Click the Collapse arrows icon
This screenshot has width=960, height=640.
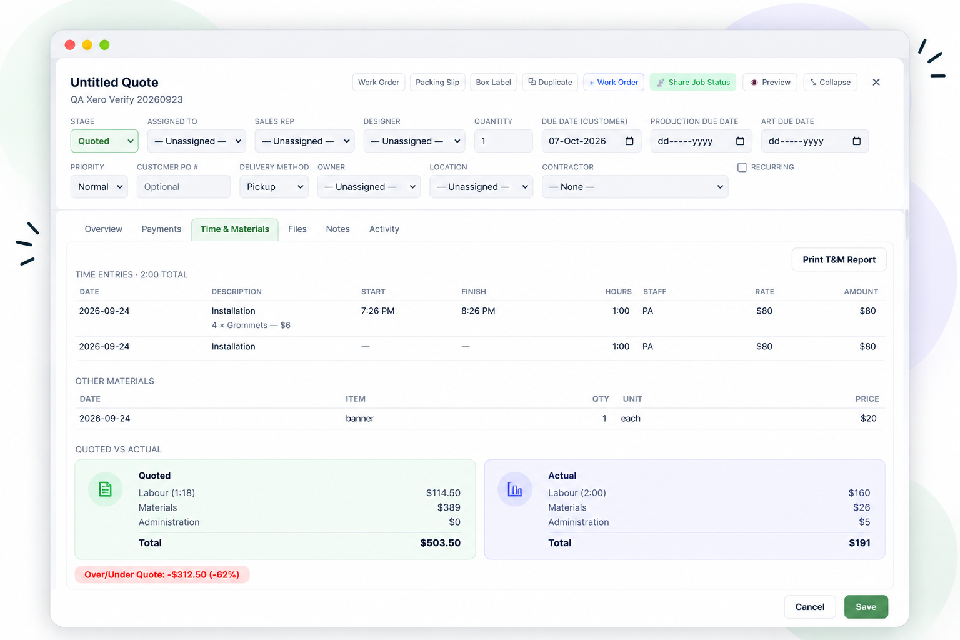click(813, 82)
